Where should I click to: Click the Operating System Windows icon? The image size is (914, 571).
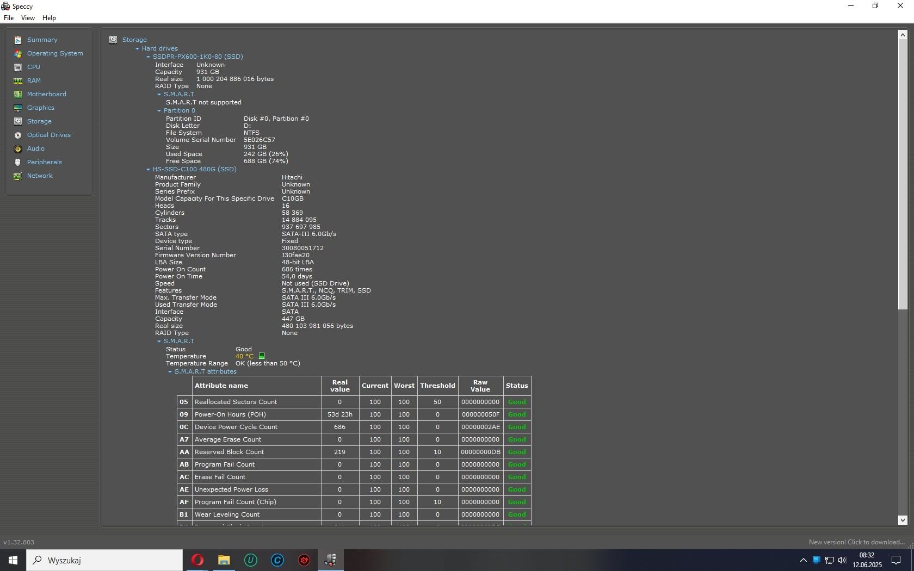(x=18, y=53)
